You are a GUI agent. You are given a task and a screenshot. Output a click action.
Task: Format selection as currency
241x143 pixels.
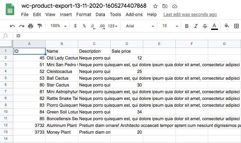click(75, 26)
